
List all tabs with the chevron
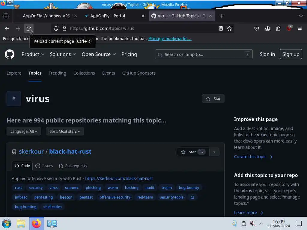(x=301, y=16)
